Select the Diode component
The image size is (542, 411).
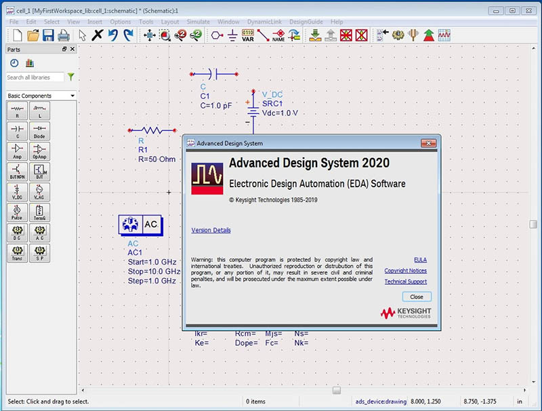[39, 130]
